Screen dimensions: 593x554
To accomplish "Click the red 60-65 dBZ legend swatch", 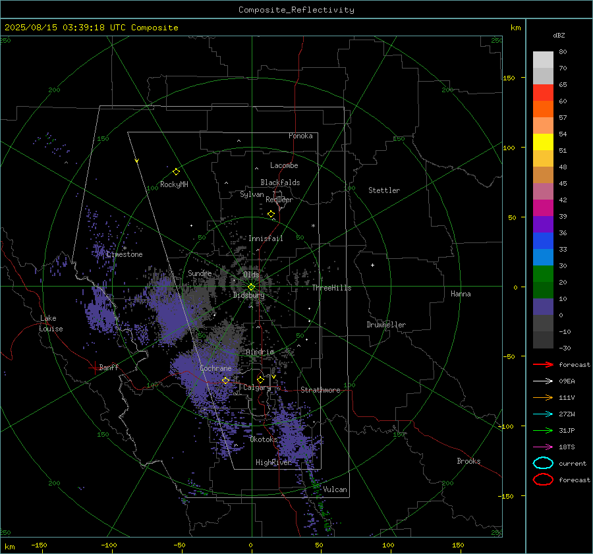I will tap(543, 92).
